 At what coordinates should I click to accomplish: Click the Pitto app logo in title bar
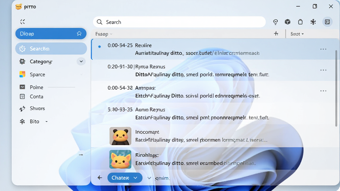19,7
